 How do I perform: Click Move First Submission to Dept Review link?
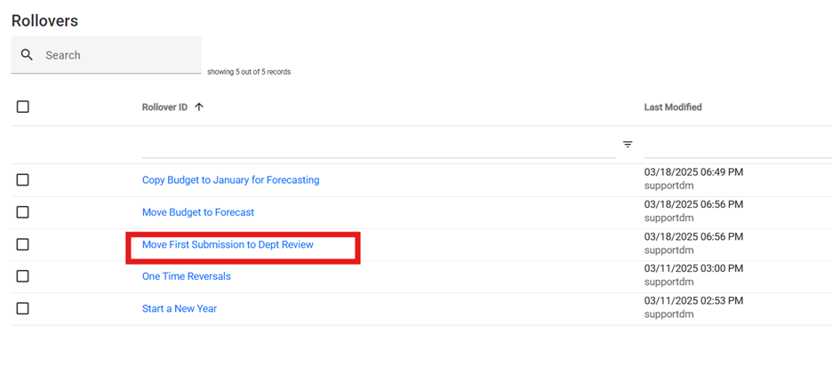[x=228, y=244]
